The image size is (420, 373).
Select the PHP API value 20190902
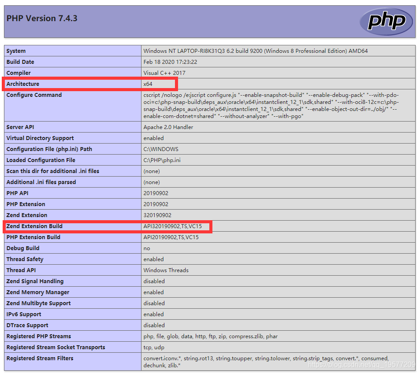(x=156, y=193)
